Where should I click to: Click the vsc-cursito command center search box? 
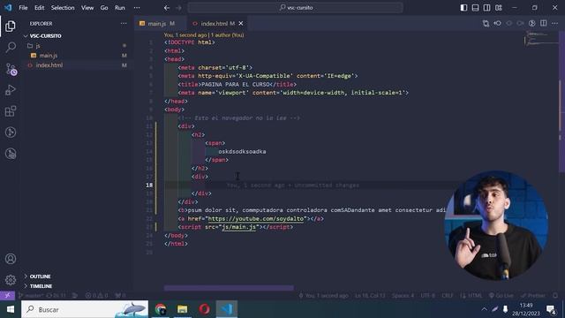pos(296,8)
